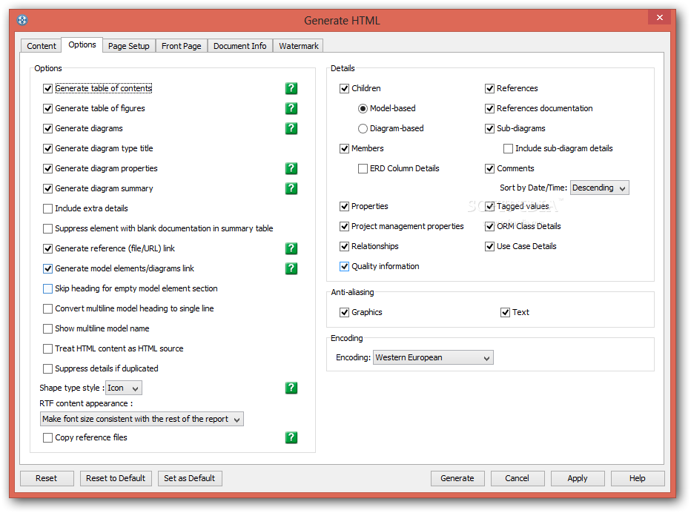Open help for Generate diagram summary
This screenshot has height=513, width=691.
[x=291, y=188]
